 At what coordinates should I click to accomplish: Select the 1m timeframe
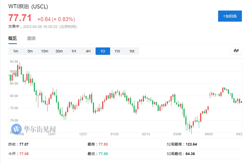pos(16,51)
